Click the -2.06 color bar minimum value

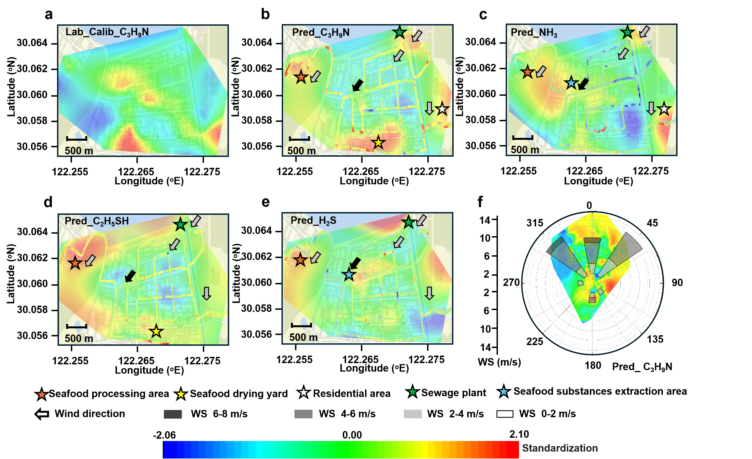(164, 435)
